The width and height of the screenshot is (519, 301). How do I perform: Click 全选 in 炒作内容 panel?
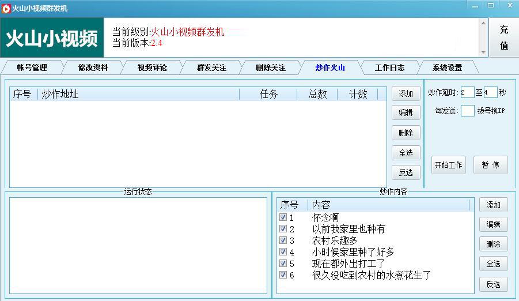493,264
